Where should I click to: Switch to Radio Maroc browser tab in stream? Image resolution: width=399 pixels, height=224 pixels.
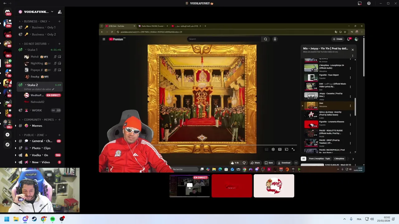point(153,26)
